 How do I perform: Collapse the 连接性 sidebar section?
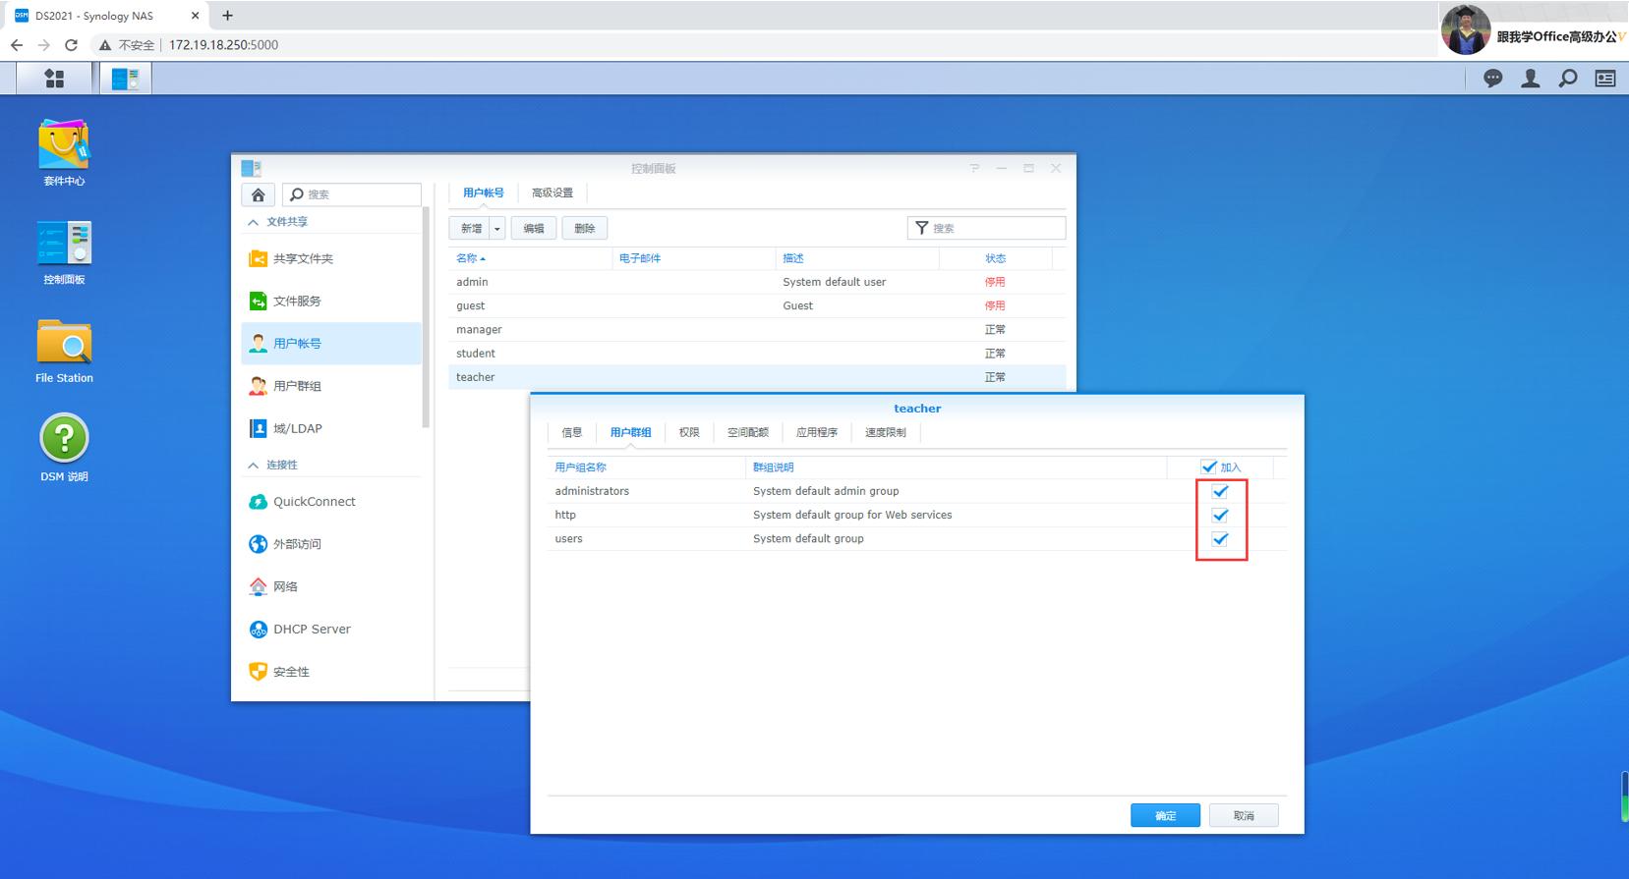point(254,465)
